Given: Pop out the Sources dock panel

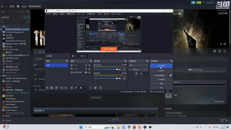Looking at the screenshot, I should tap(91, 61).
